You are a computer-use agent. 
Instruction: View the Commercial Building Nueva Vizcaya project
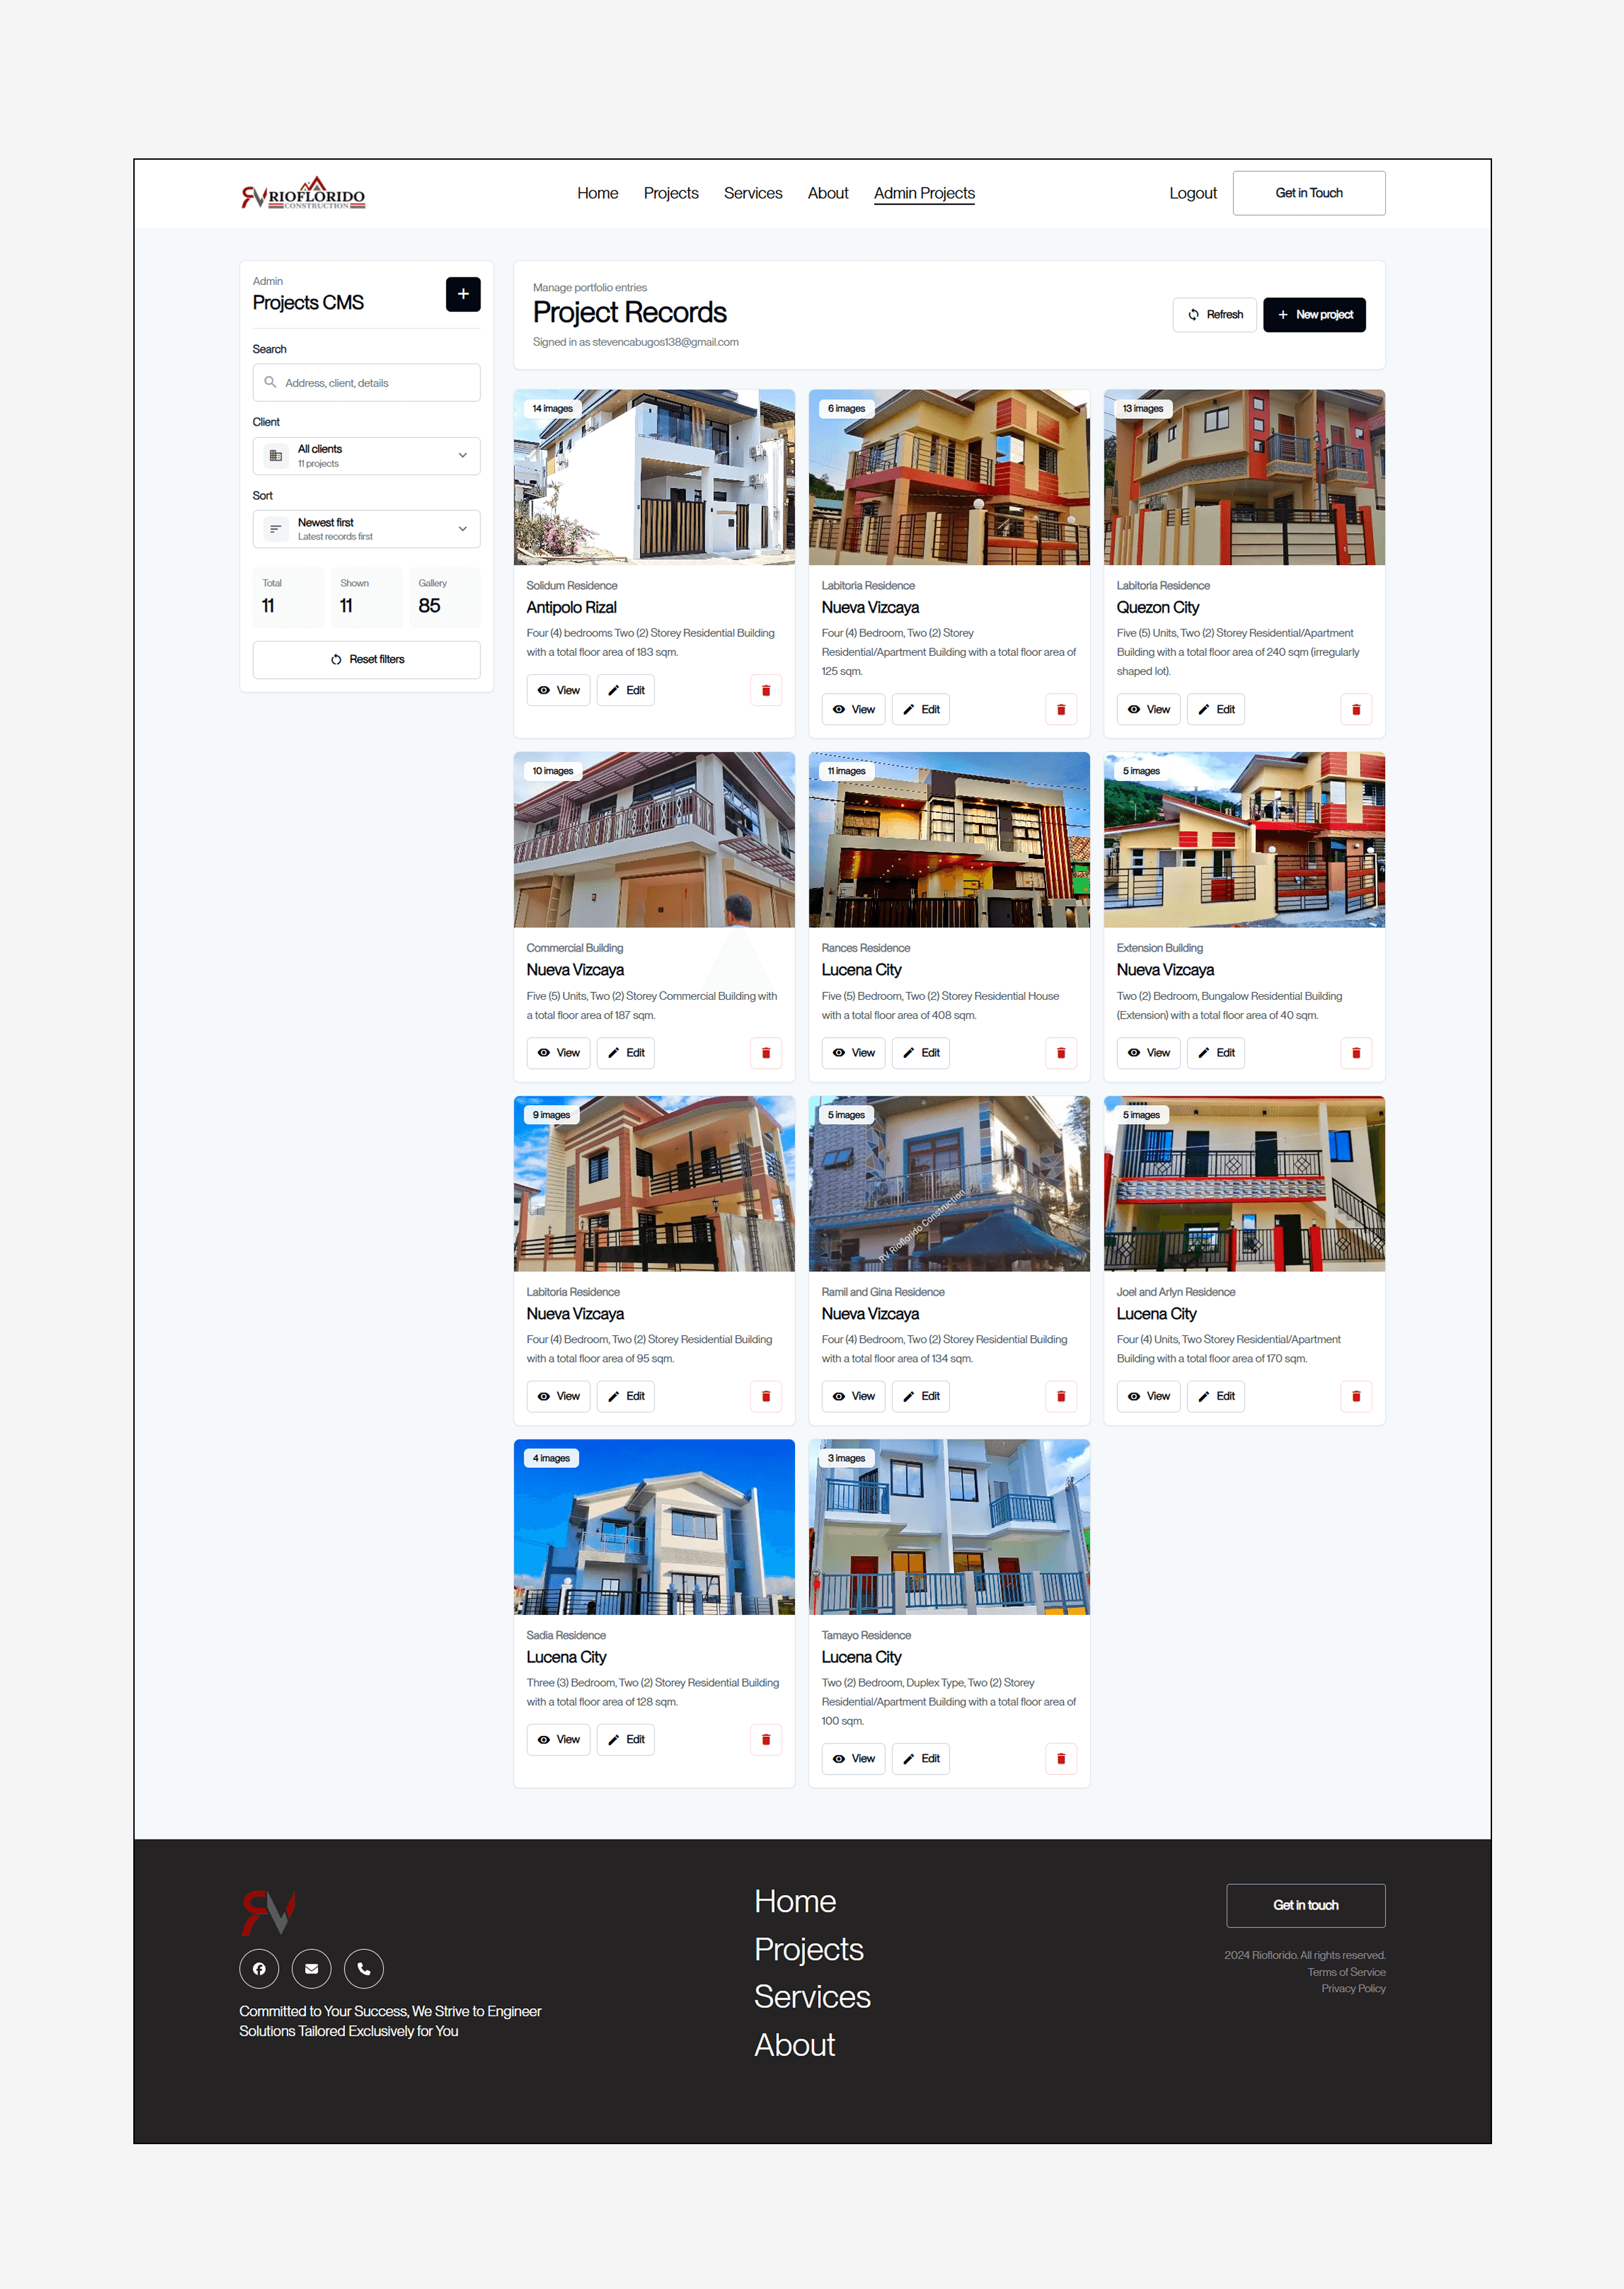coord(558,1052)
